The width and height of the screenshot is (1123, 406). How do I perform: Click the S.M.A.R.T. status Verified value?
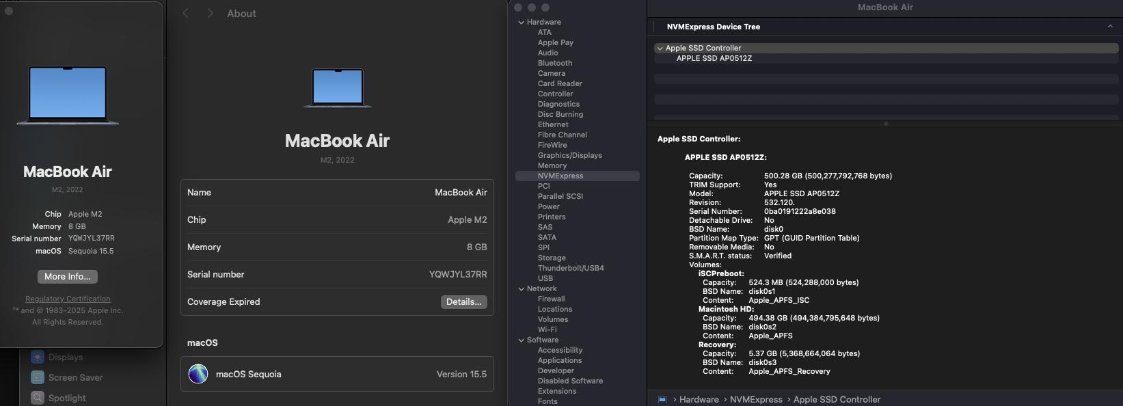(778, 256)
